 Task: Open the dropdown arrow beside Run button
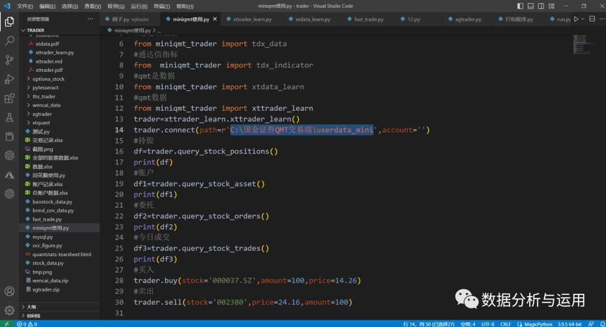point(583,19)
